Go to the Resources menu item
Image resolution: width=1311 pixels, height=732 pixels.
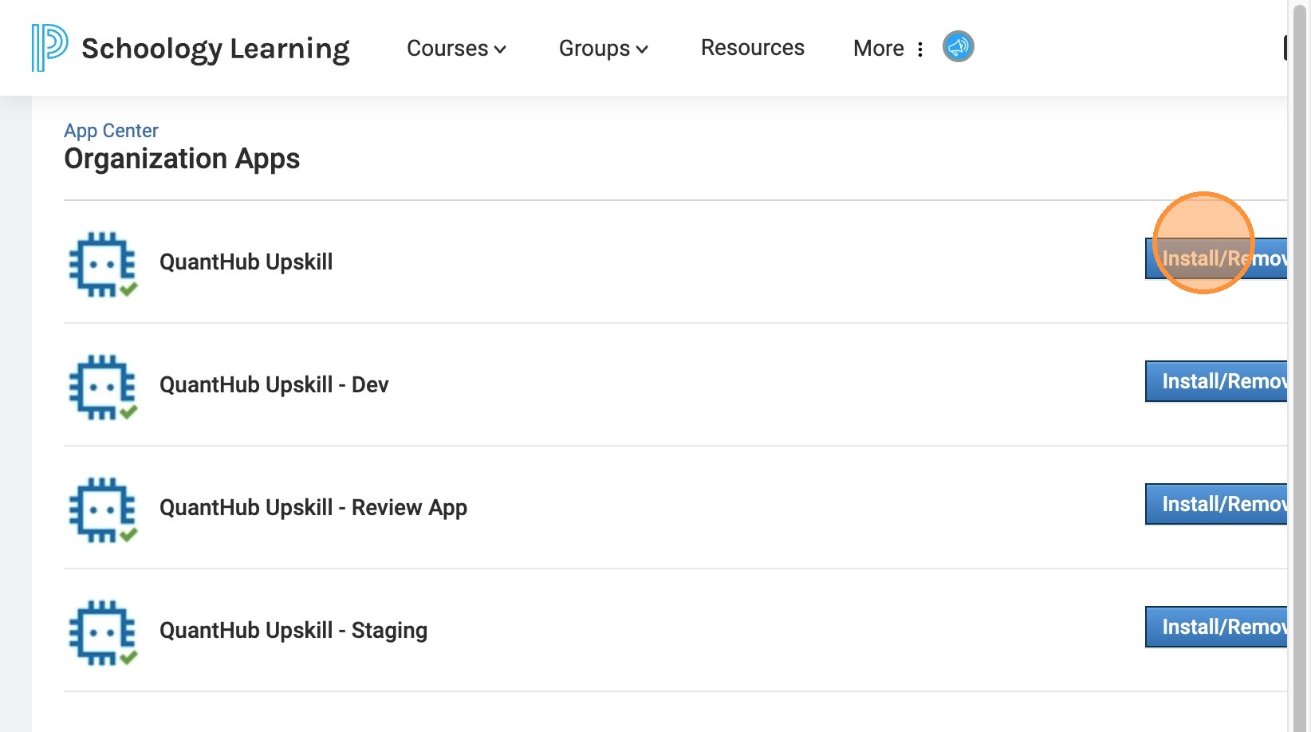(x=752, y=48)
